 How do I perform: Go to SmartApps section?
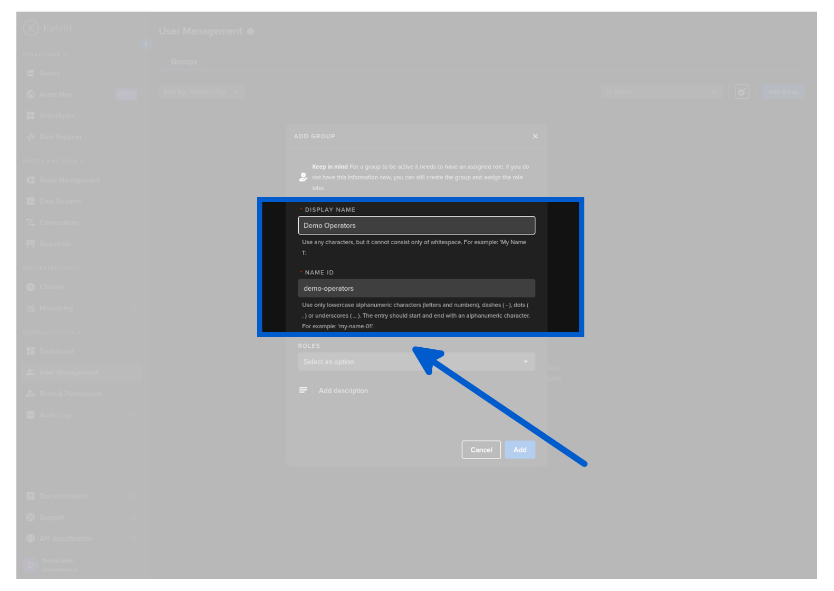[58, 116]
